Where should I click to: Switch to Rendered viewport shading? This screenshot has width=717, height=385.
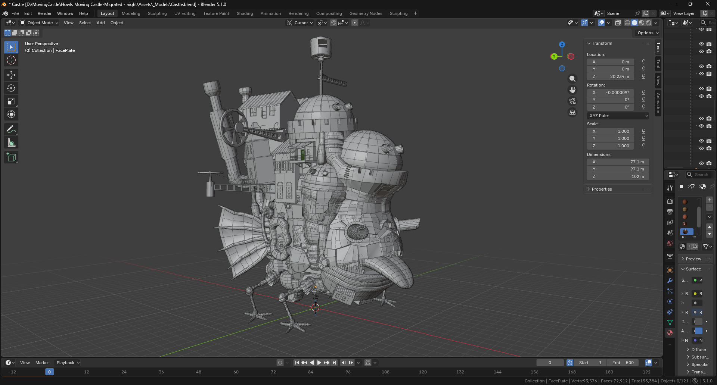(x=649, y=23)
